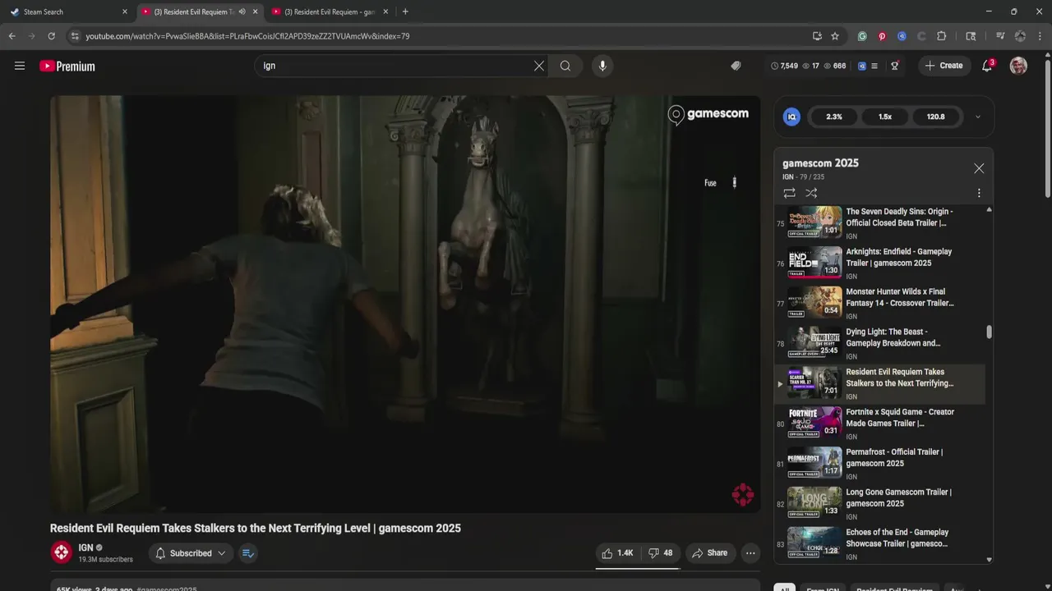
Task: Share the video
Action: 709,553
